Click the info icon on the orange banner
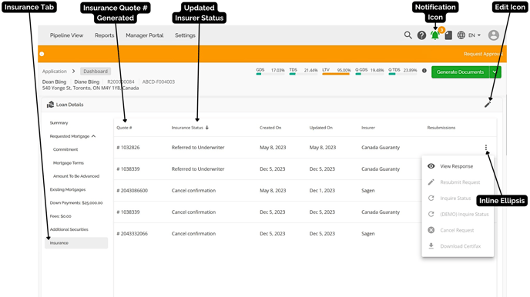This screenshot has width=530, height=297. pos(42,54)
